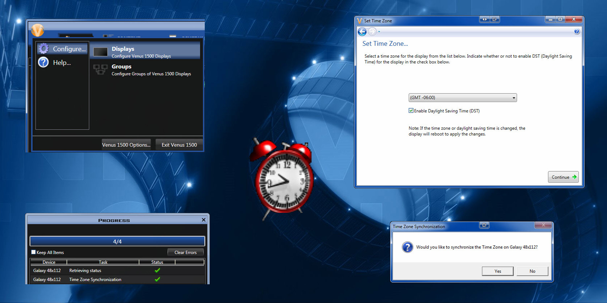Click the blue back arrow in Set Time Zone
Viewport: 607px width, 303px height.
point(362,32)
